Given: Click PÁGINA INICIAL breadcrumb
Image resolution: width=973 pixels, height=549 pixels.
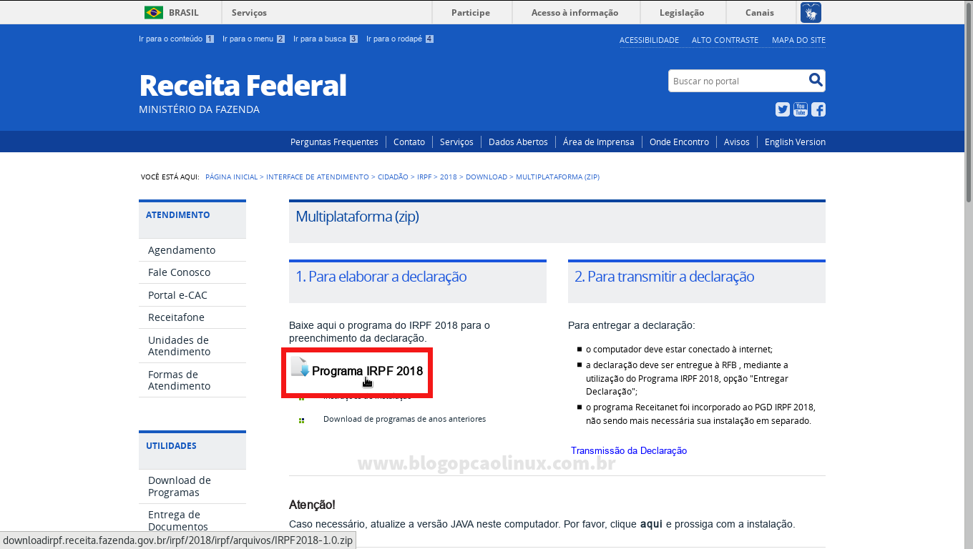Looking at the screenshot, I should point(231,177).
